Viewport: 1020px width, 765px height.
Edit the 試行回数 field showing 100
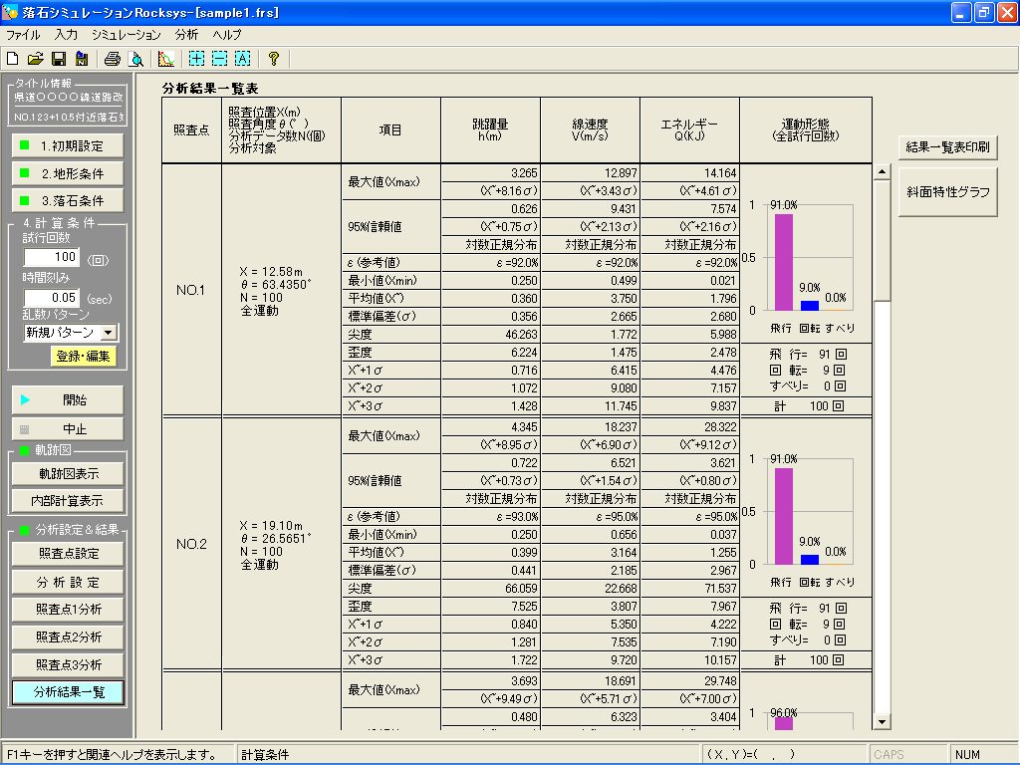(52, 257)
